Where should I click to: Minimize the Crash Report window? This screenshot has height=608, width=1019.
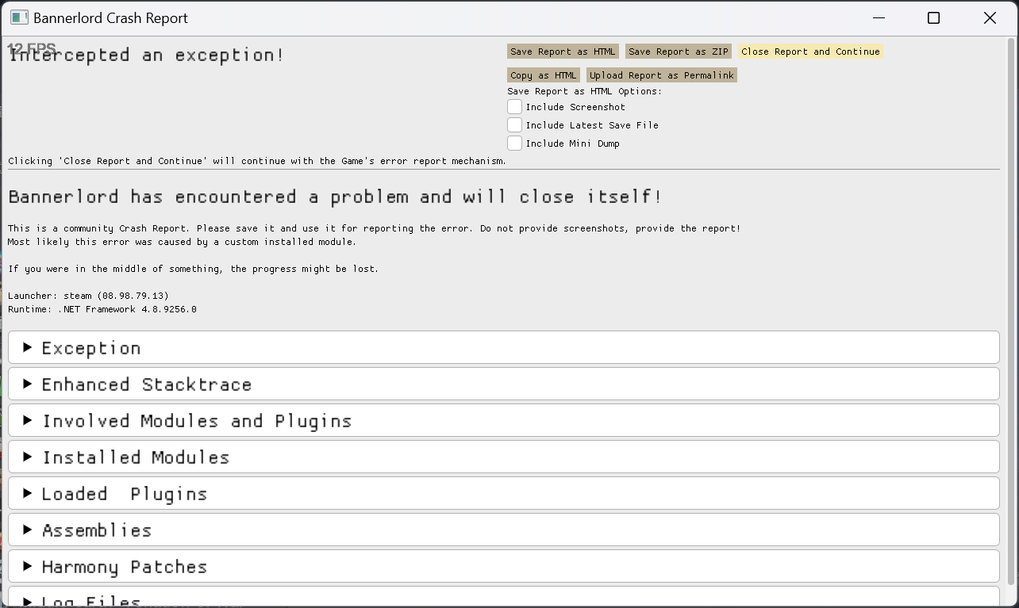pos(879,17)
